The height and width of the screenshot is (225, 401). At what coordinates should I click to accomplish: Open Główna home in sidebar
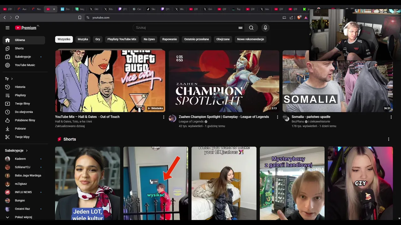24,40
